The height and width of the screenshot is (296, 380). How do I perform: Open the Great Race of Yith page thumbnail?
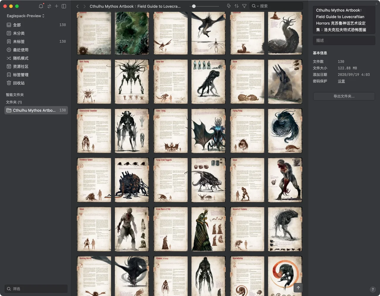pyautogui.click(x=171, y=229)
